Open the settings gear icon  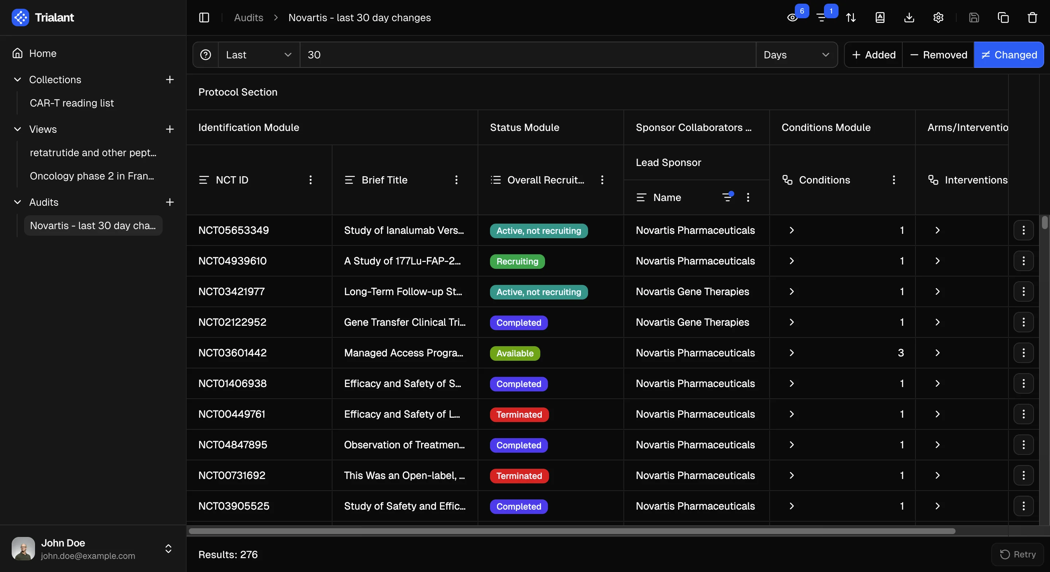click(x=938, y=18)
